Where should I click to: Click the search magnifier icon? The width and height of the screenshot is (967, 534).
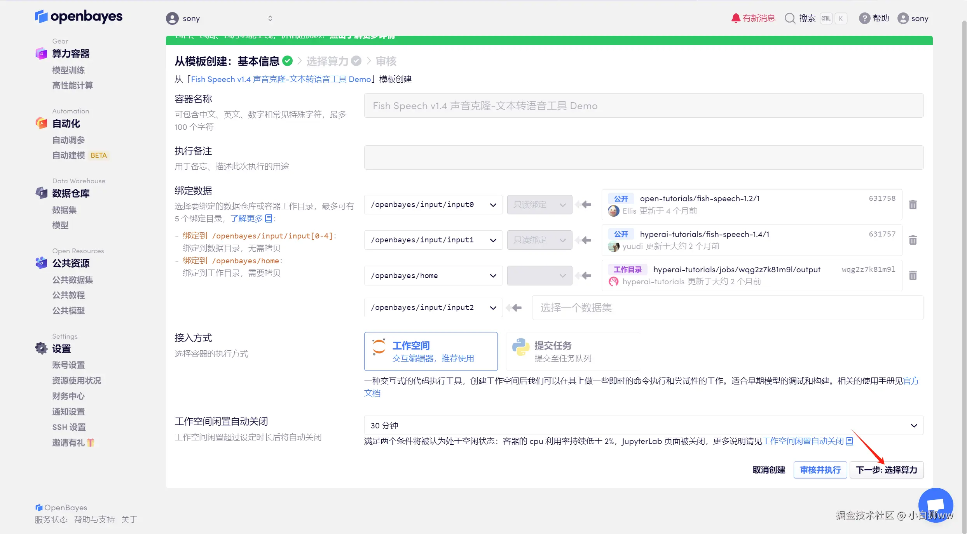click(x=790, y=18)
